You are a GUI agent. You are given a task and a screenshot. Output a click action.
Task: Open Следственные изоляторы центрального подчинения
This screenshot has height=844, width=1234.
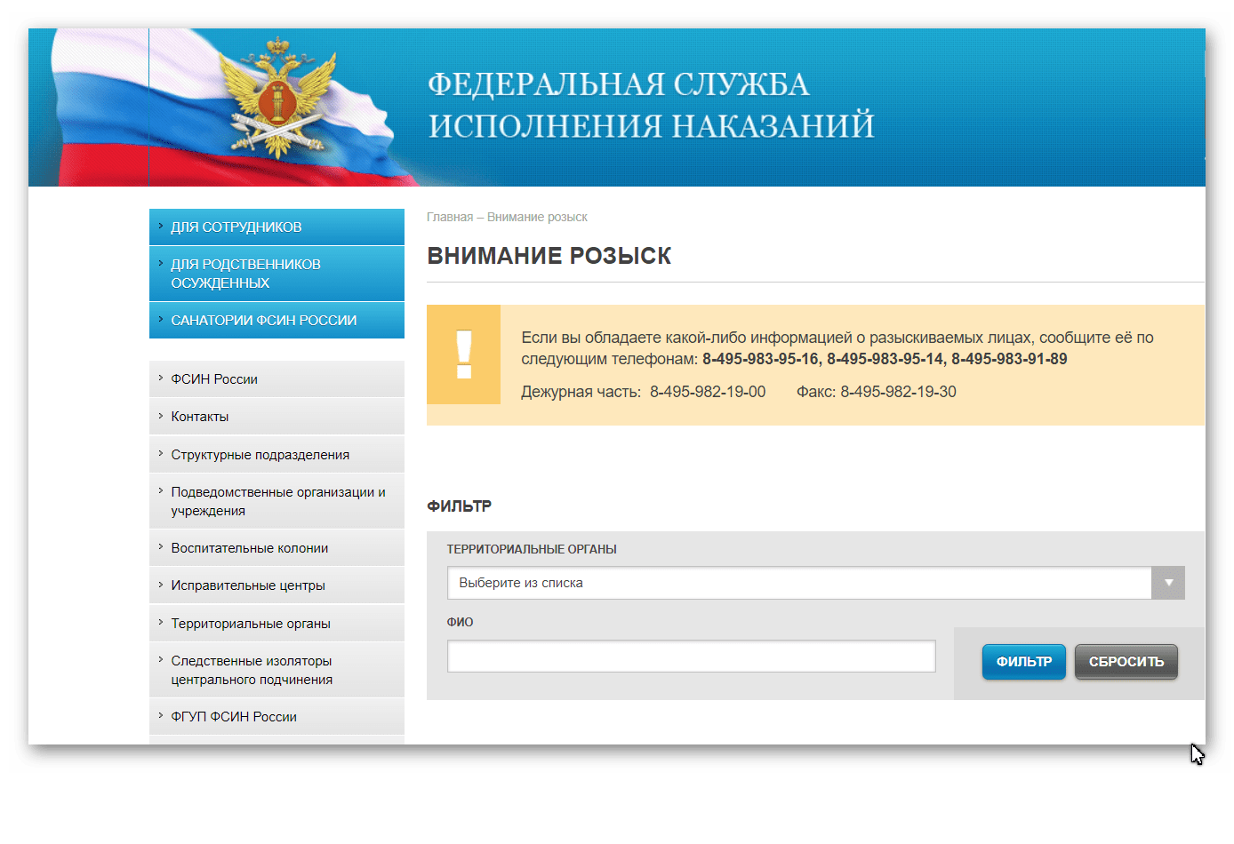[276, 670]
